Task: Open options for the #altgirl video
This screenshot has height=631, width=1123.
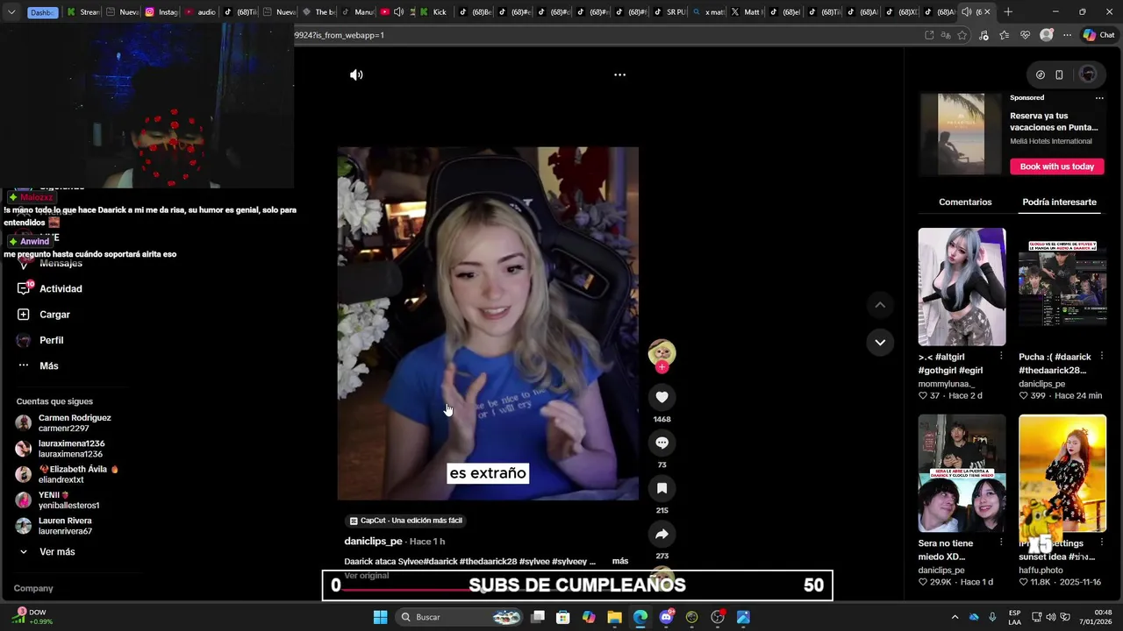Action: pos(1001,357)
